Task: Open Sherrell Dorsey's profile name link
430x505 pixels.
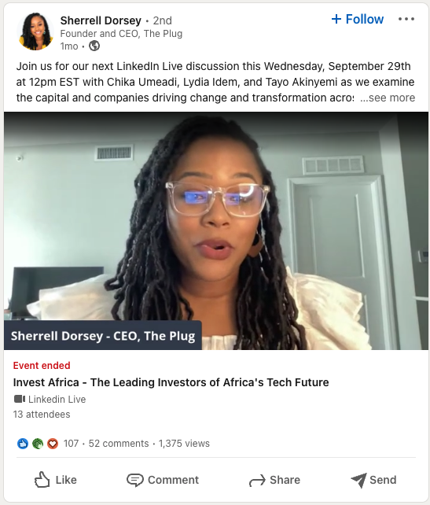Action: coord(101,20)
